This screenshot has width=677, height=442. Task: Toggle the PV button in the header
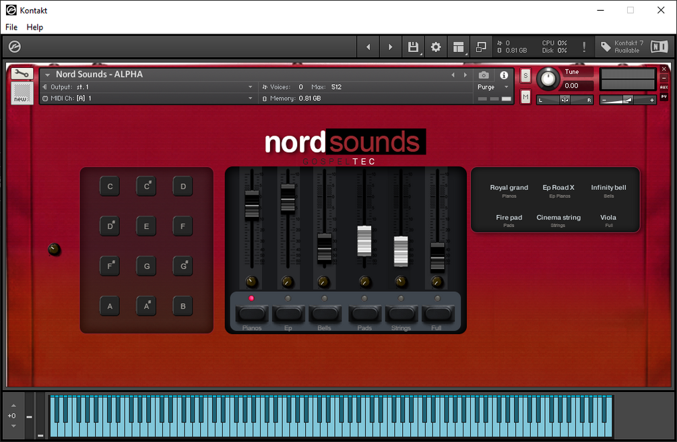click(664, 96)
